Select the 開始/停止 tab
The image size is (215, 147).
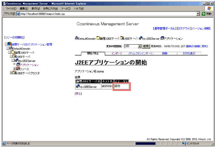pos(93,53)
